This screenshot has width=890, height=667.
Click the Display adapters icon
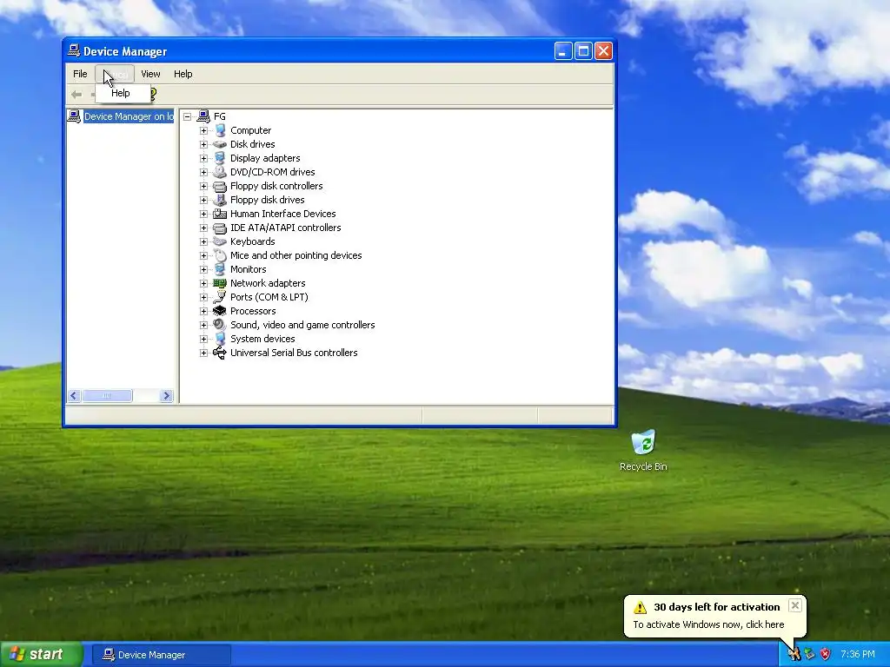point(220,158)
